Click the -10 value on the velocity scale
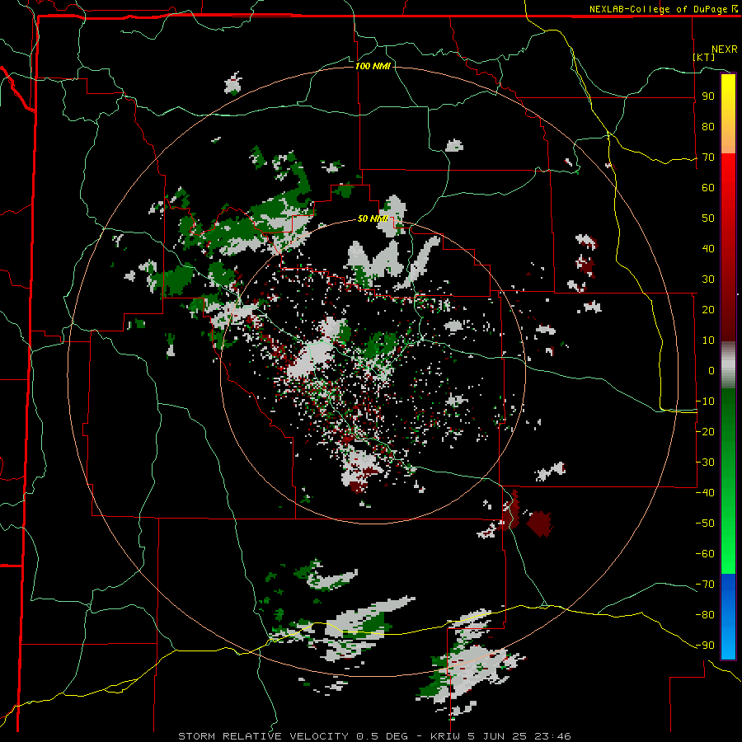This screenshot has width=742, height=742. 705,402
